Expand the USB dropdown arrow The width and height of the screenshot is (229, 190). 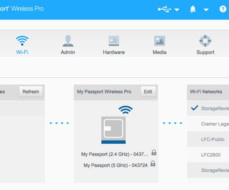tap(177, 10)
